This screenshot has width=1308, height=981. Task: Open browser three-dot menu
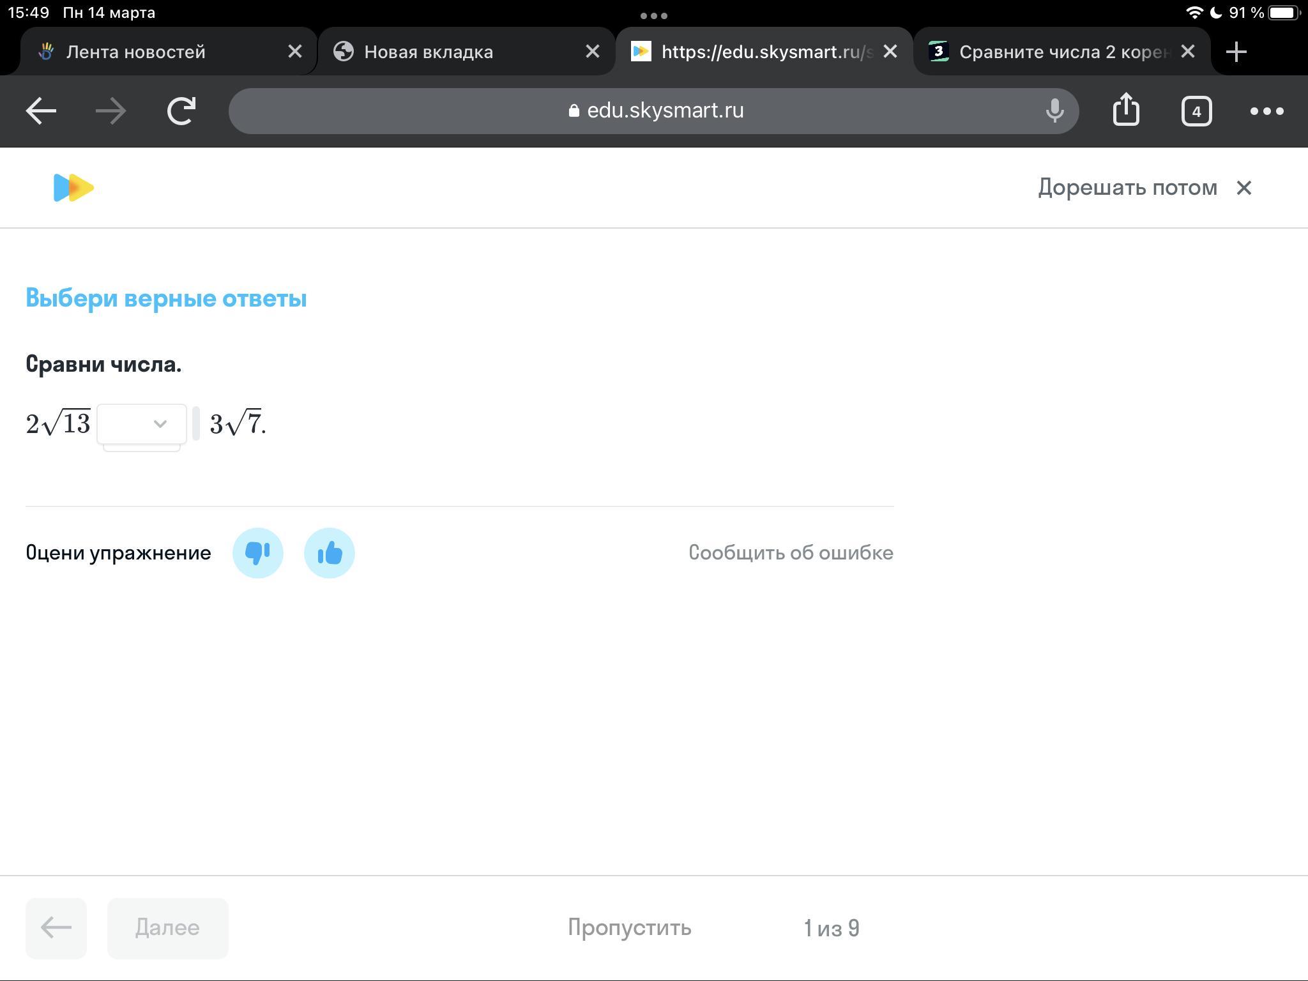pyautogui.click(x=1266, y=111)
